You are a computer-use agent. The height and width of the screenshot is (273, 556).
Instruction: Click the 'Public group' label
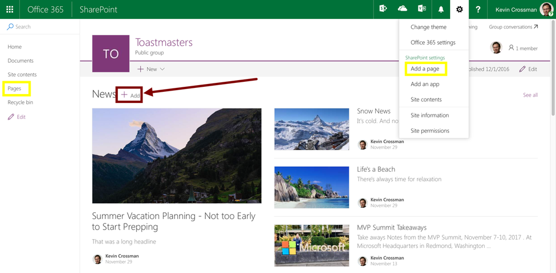click(149, 53)
